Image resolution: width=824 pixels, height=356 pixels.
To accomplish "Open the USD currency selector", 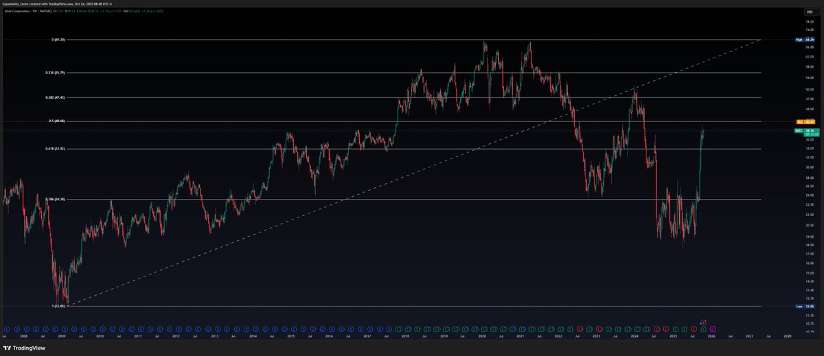I will point(810,12).
